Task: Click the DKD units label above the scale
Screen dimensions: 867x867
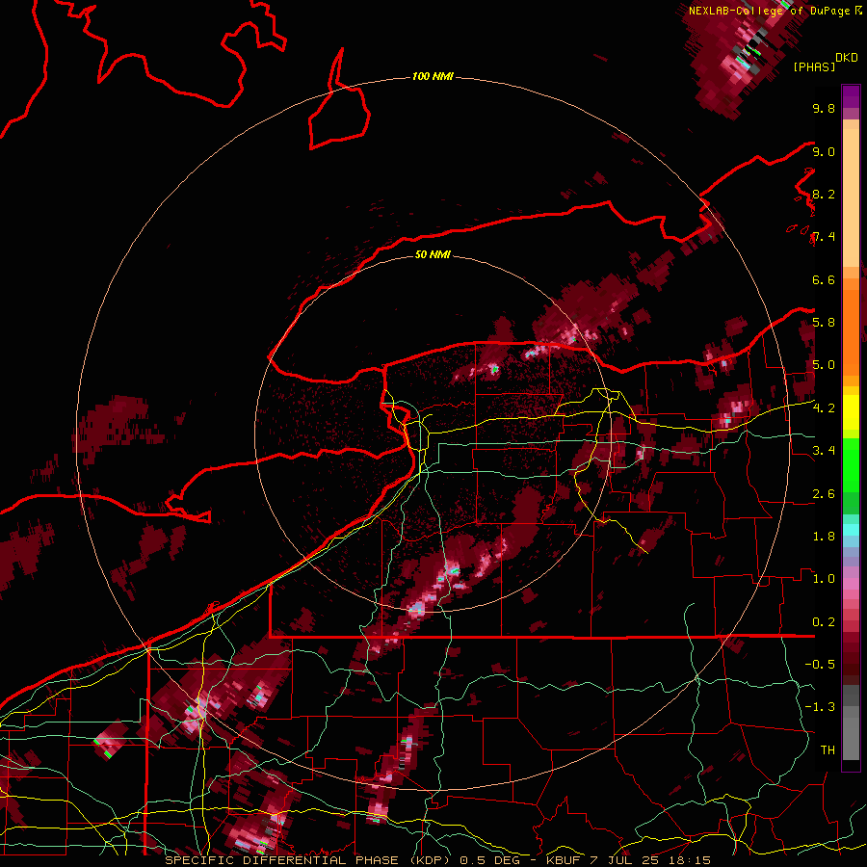Action: [847, 57]
